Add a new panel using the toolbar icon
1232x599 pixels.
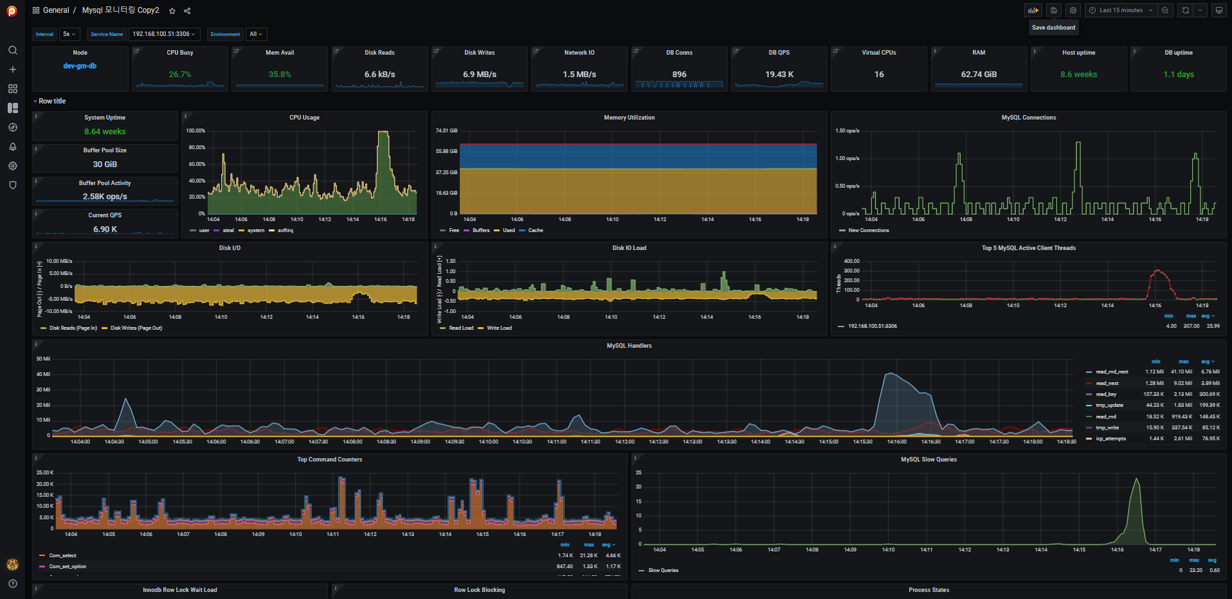1033,10
